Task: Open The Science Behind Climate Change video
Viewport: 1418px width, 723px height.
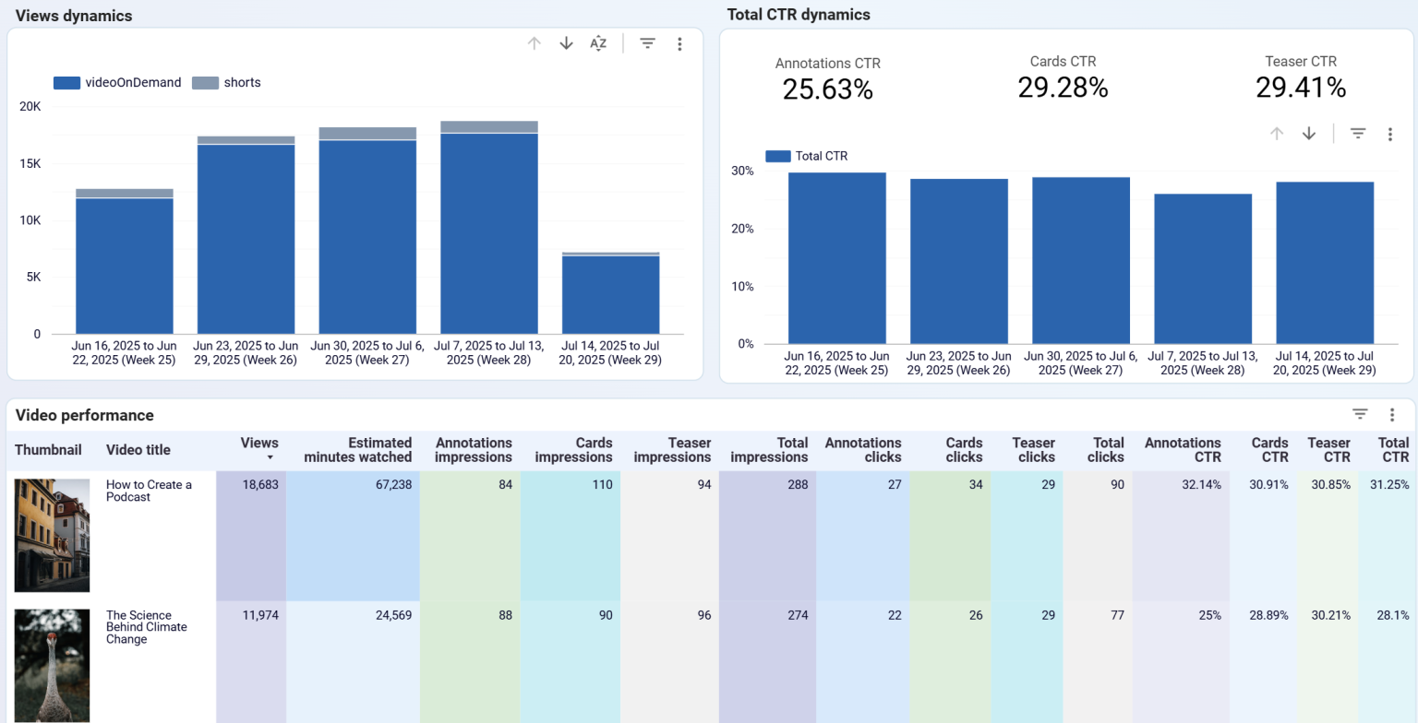Action: point(147,627)
